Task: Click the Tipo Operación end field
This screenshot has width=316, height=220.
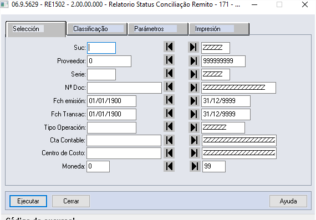Action: point(223,127)
